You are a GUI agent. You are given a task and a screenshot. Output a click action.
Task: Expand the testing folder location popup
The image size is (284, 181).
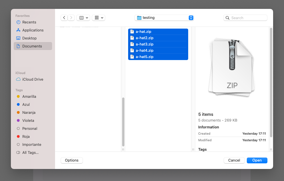[x=164, y=18]
